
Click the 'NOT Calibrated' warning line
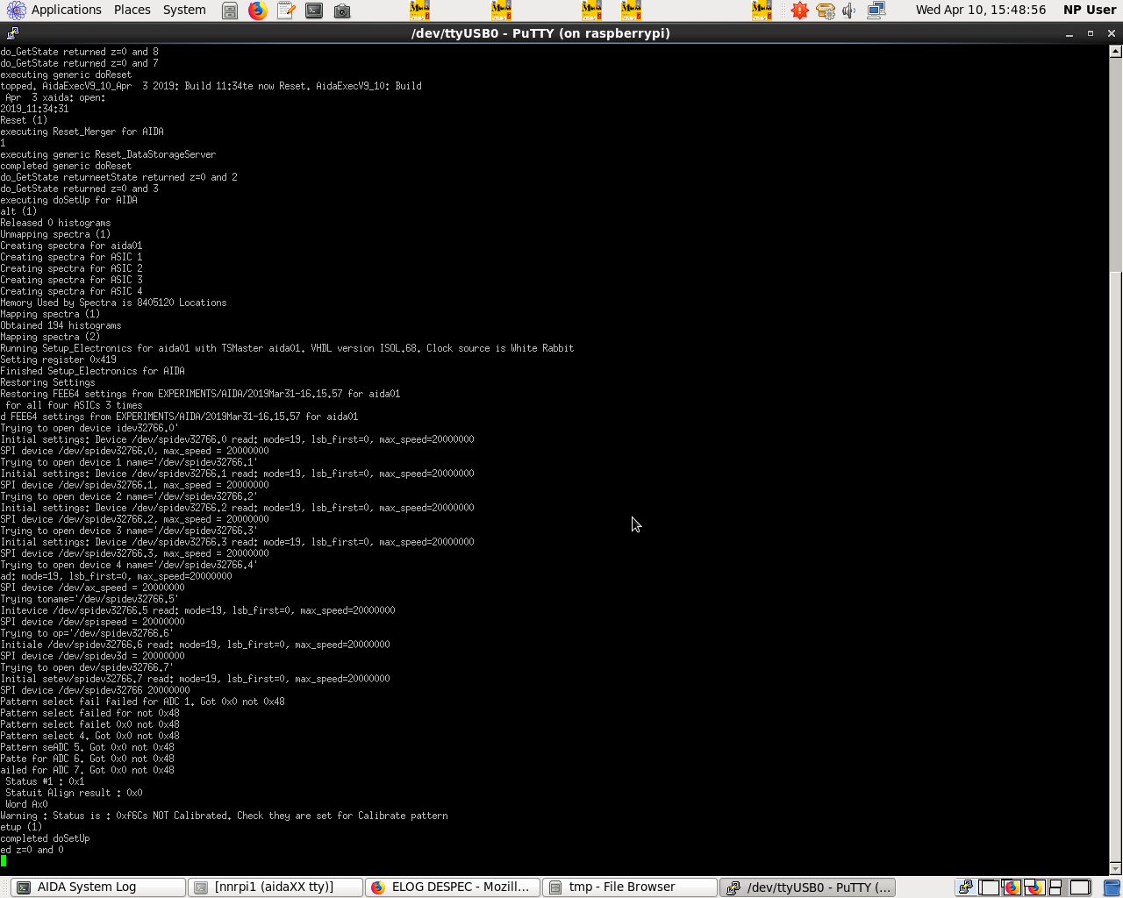tap(224, 816)
